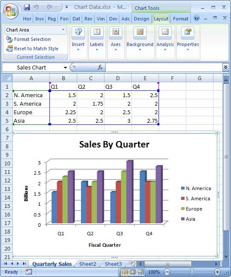This screenshot has width=231, height=277.
Task: Click the Insert group icon
Action: click(x=78, y=32)
